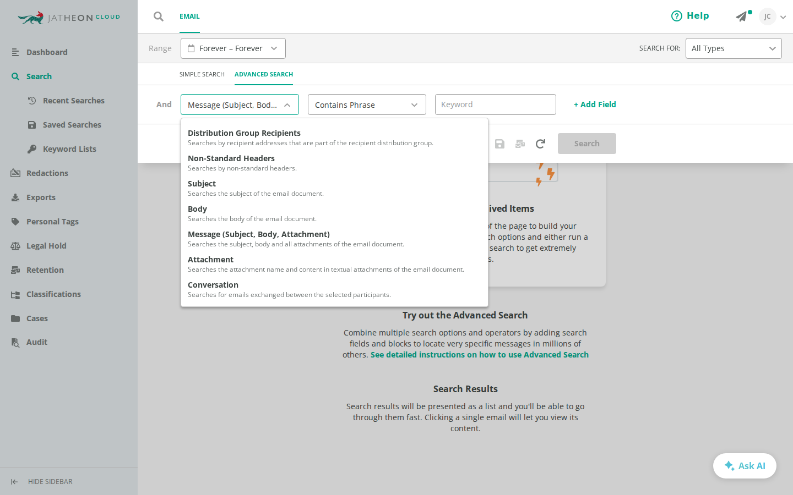The height and width of the screenshot is (495, 793).
Task: Expand the user account chevron
Action: [x=783, y=17]
